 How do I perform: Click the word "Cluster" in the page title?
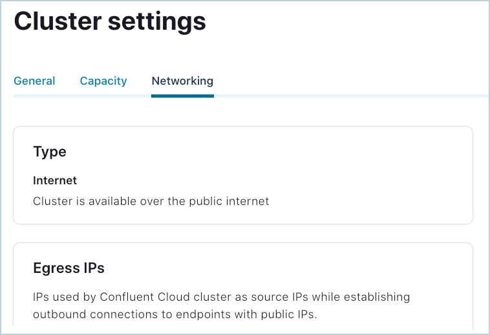(56, 22)
